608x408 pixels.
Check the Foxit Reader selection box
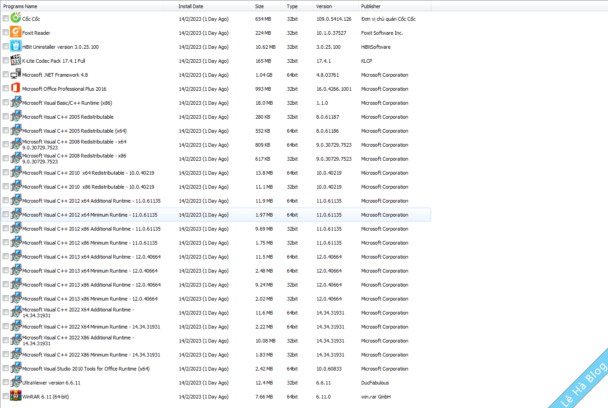click(x=5, y=32)
